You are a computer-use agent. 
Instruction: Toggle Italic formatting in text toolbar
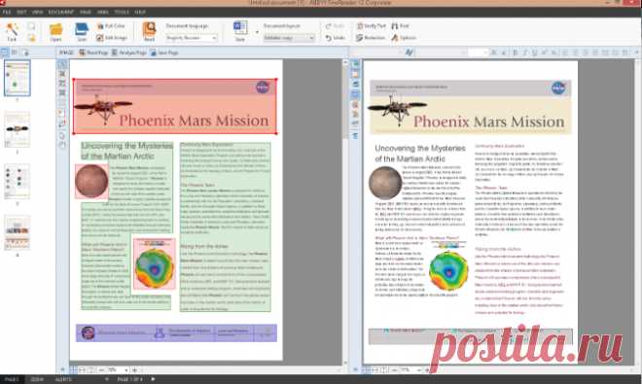click(525, 52)
